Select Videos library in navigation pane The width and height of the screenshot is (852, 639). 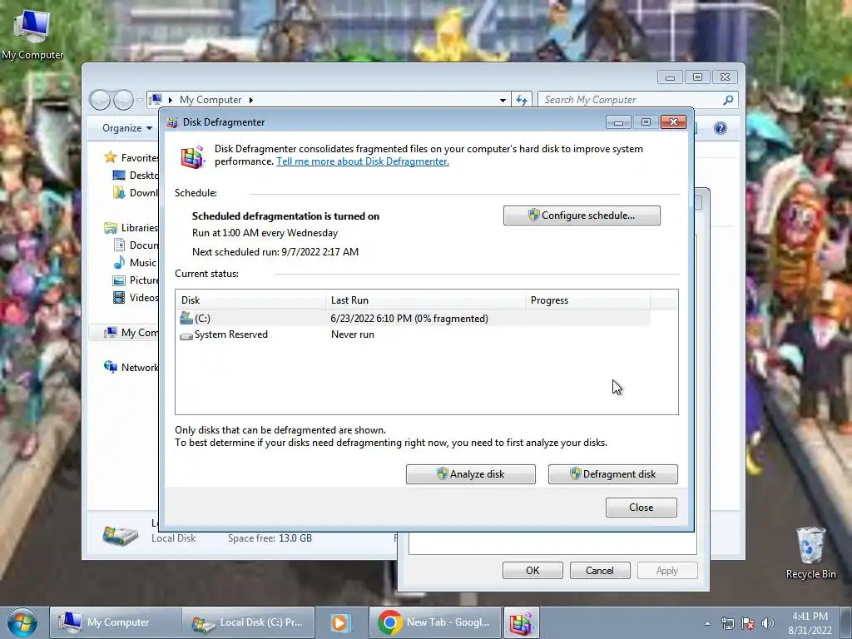[136, 298]
